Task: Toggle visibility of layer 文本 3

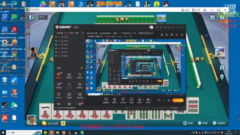Action: pos(56,41)
